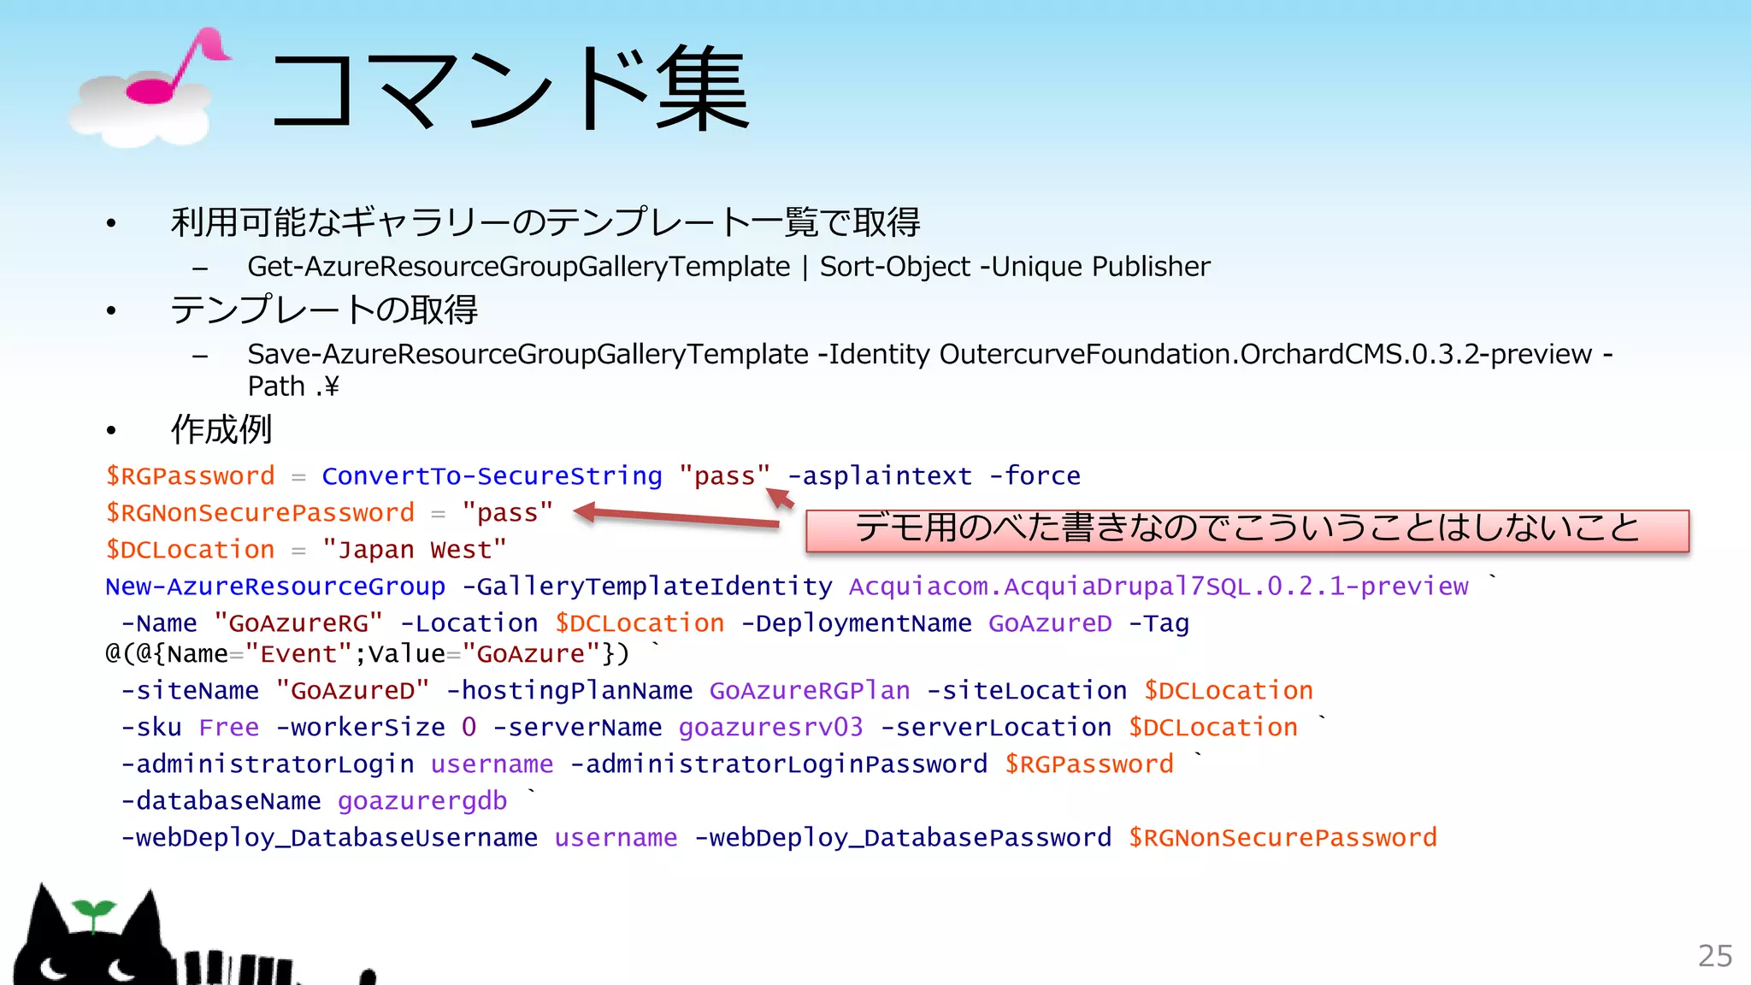1751x985 pixels.
Task: Click the GoAzureRGPlan hosting plan value
Action: coord(810,690)
